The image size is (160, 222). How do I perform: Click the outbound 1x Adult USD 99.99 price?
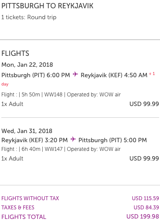pos(144,104)
